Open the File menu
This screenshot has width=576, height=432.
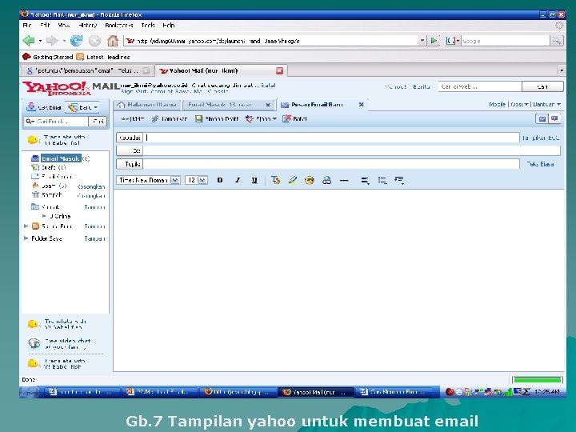(27, 26)
